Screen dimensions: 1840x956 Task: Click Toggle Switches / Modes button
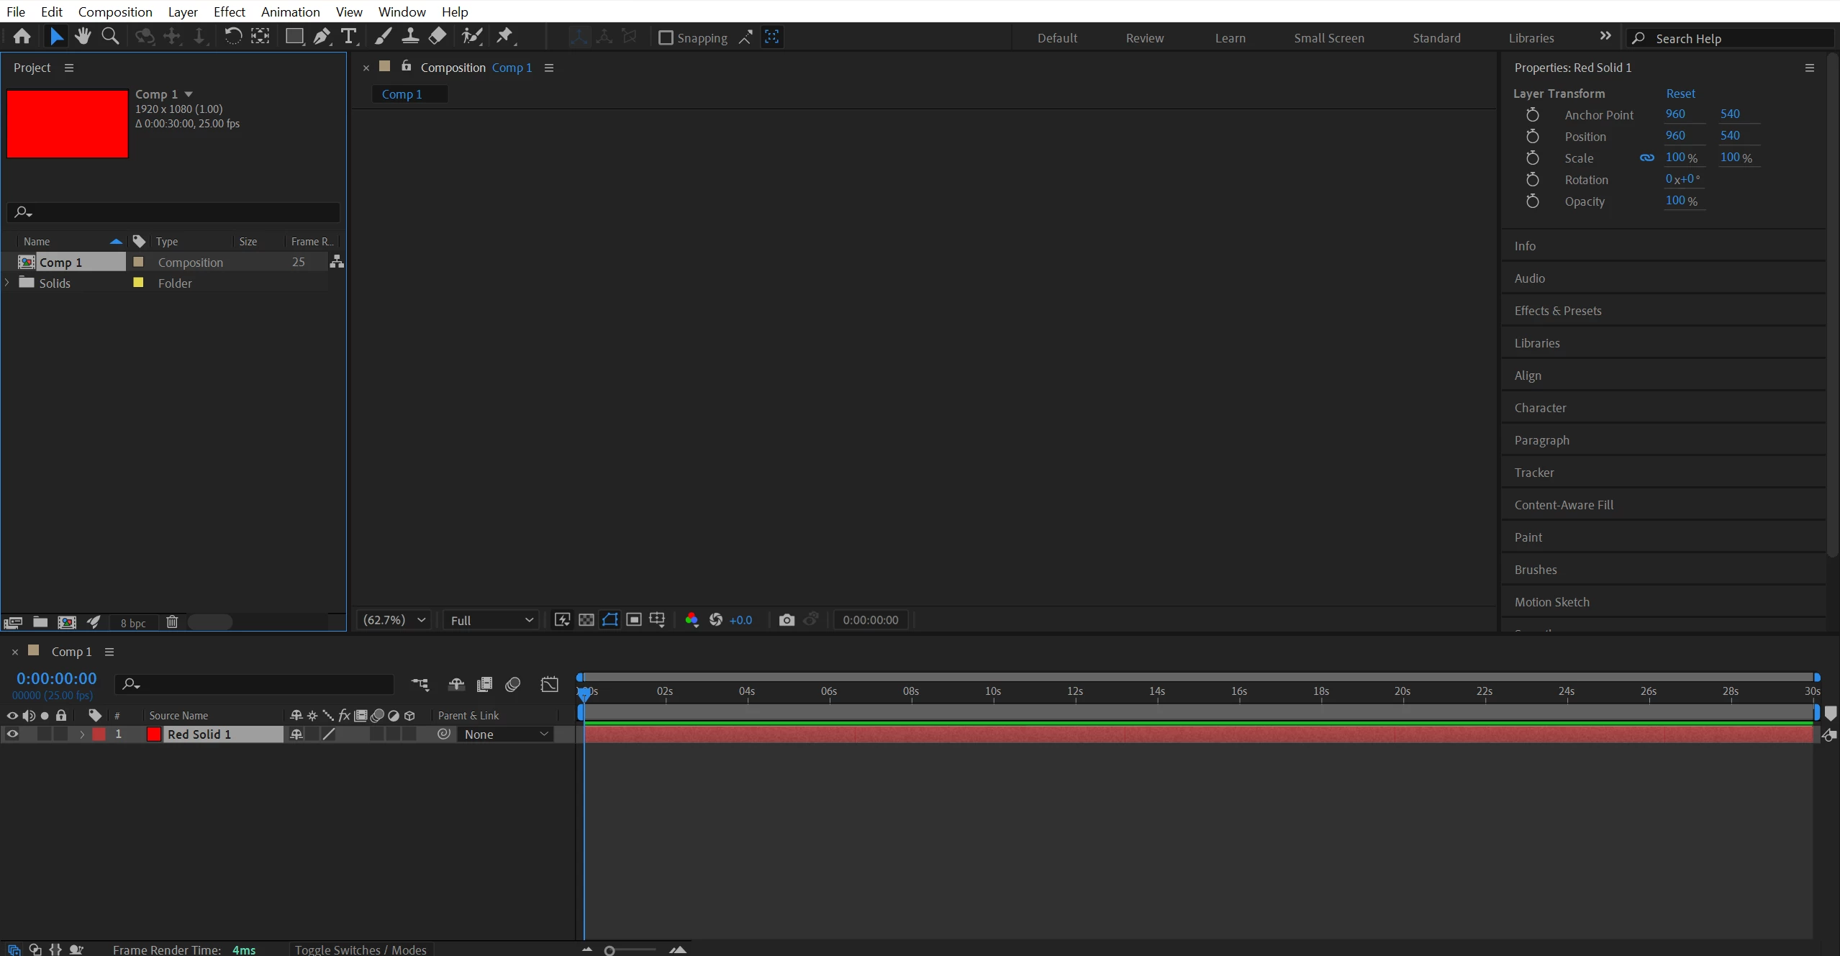tap(361, 950)
